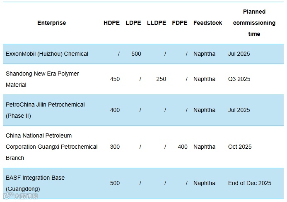
Task: Click the Enterprise column header
Action: coord(51,23)
